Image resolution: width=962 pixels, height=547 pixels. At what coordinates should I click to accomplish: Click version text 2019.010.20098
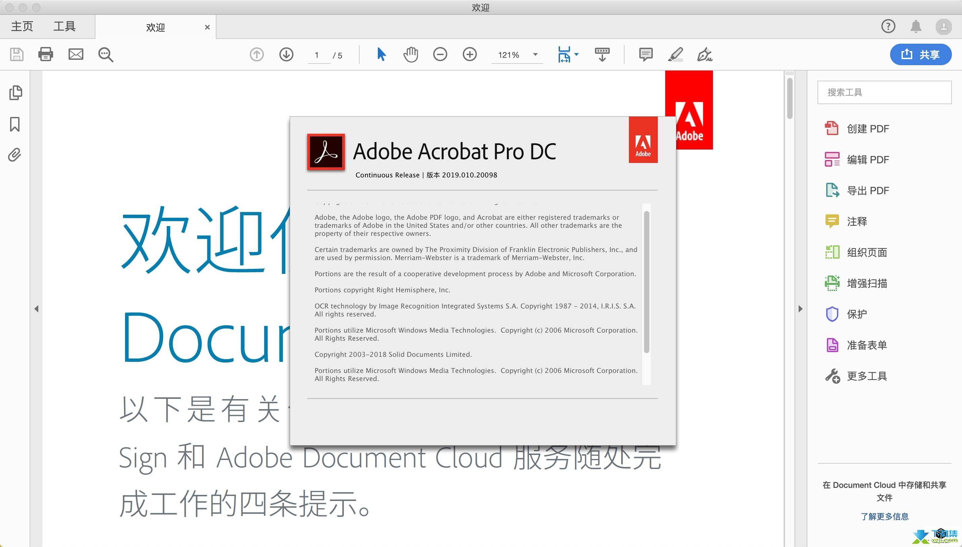pyautogui.click(x=469, y=175)
